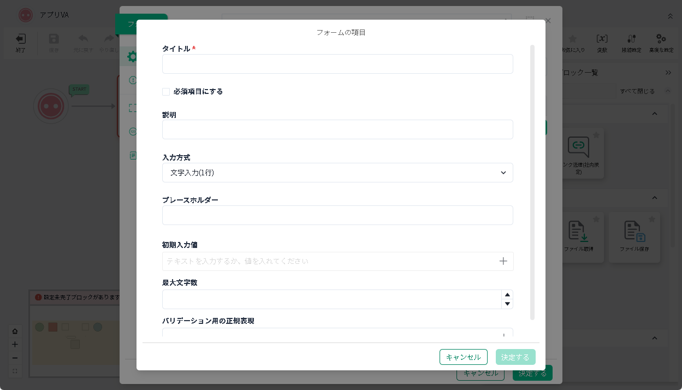Click the タイトル input field
682x390 pixels.
pyautogui.click(x=337, y=64)
